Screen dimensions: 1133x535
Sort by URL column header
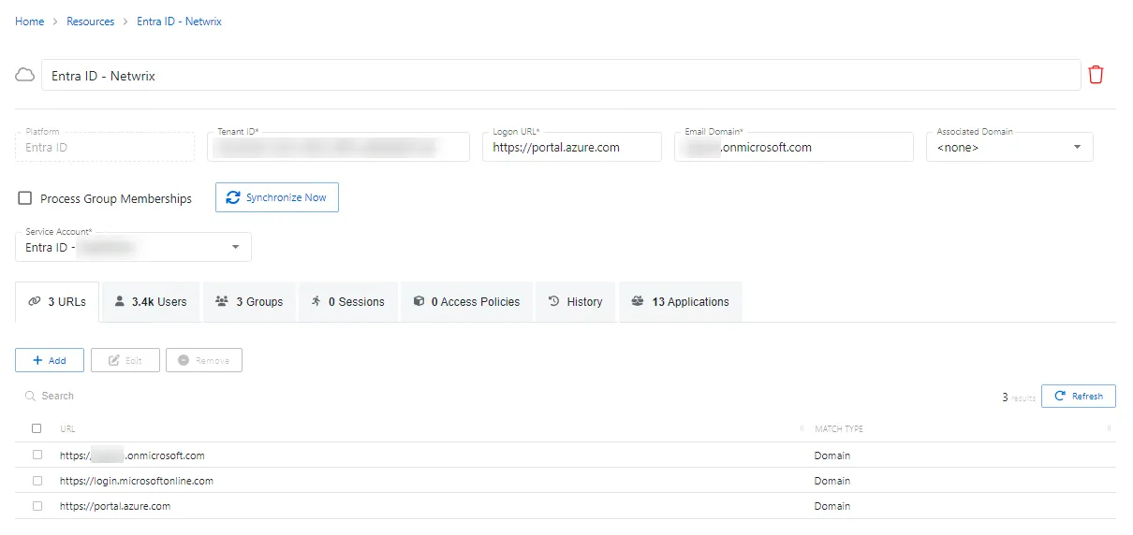(x=67, y=428)
